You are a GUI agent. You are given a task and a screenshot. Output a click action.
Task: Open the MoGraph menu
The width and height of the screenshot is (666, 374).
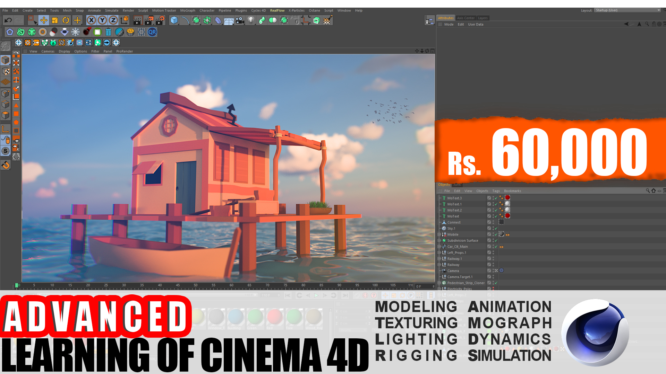190,10
